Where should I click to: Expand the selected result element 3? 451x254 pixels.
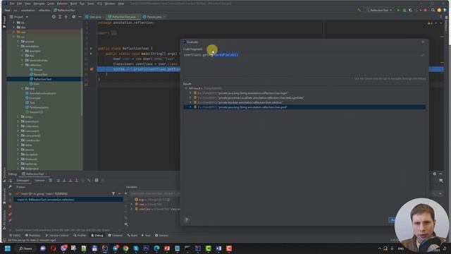[x=190, y=107]
